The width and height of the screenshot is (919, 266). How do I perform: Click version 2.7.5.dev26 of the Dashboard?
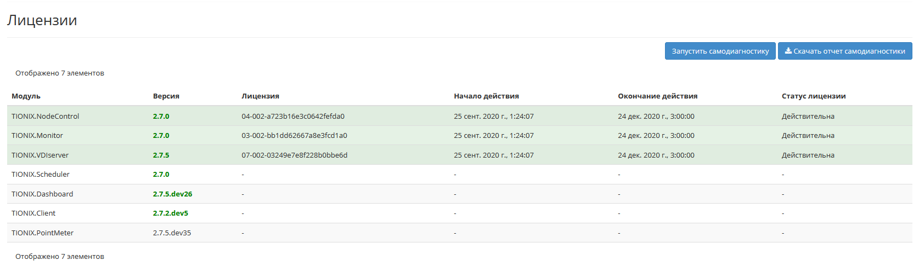click(172, 194)
